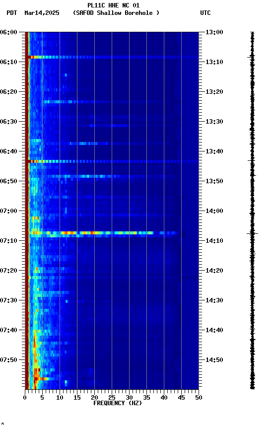This screenshot has width=274, height=429.
Task: Click the 40 Hz frequency tick label
Action: click(164, 398)
